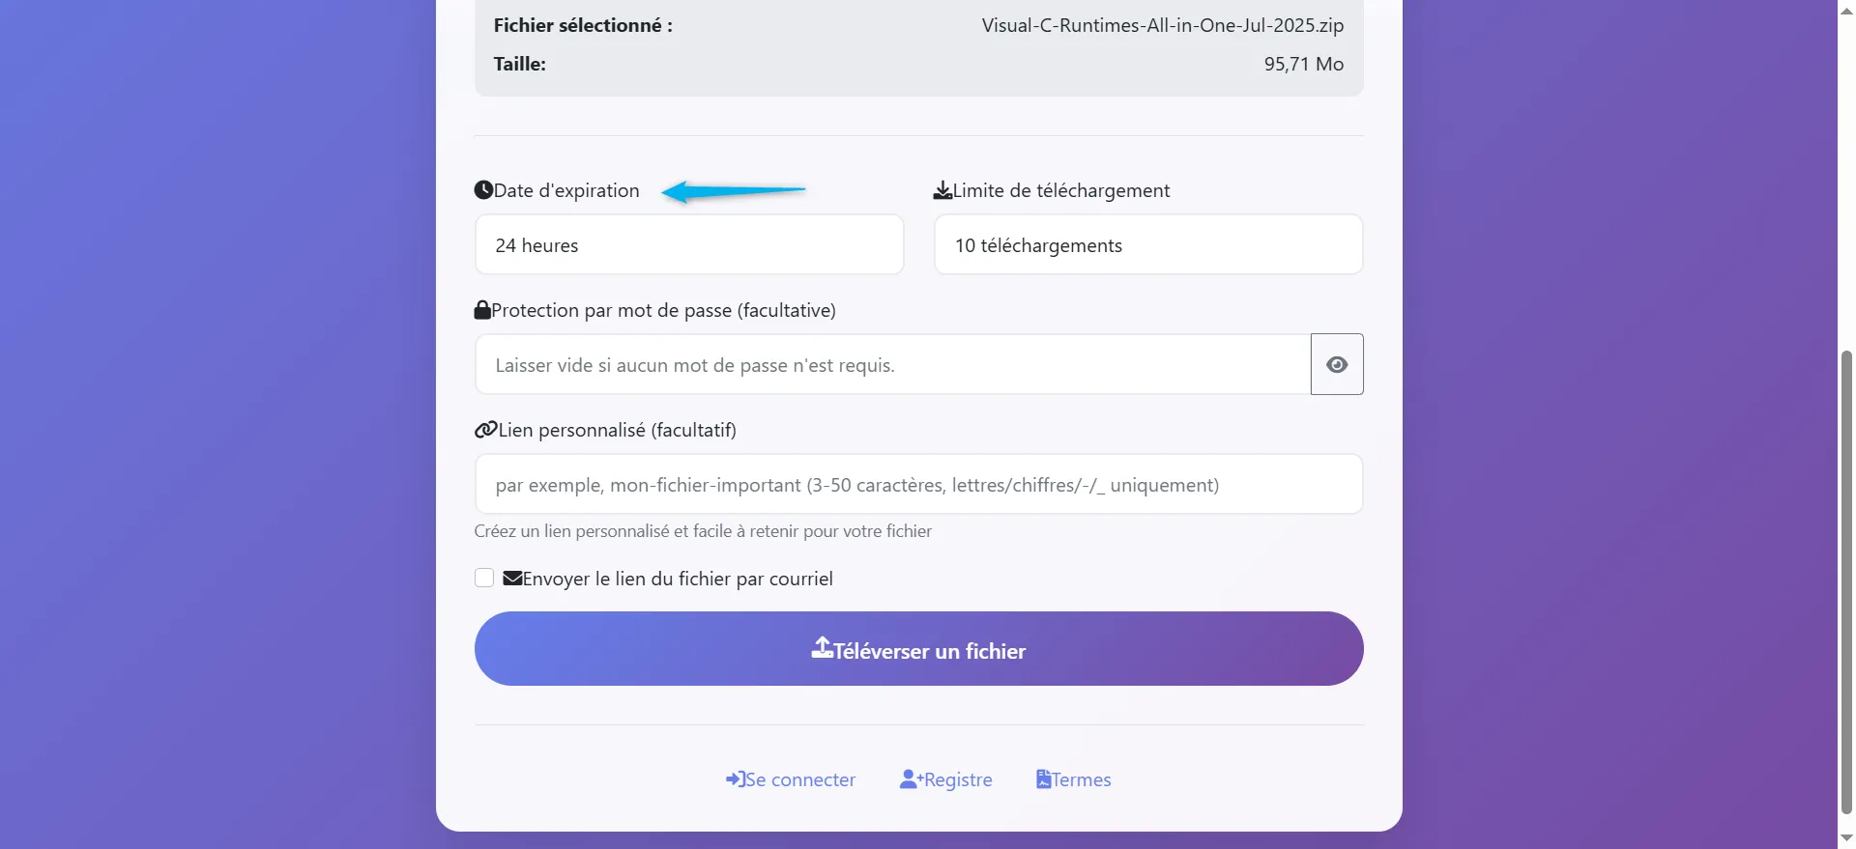Click the hint text Créez un lien personnalisé

pos(703,530)
